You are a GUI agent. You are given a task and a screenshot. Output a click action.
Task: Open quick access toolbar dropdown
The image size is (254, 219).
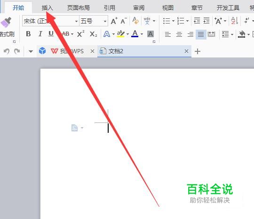point(31,51)
